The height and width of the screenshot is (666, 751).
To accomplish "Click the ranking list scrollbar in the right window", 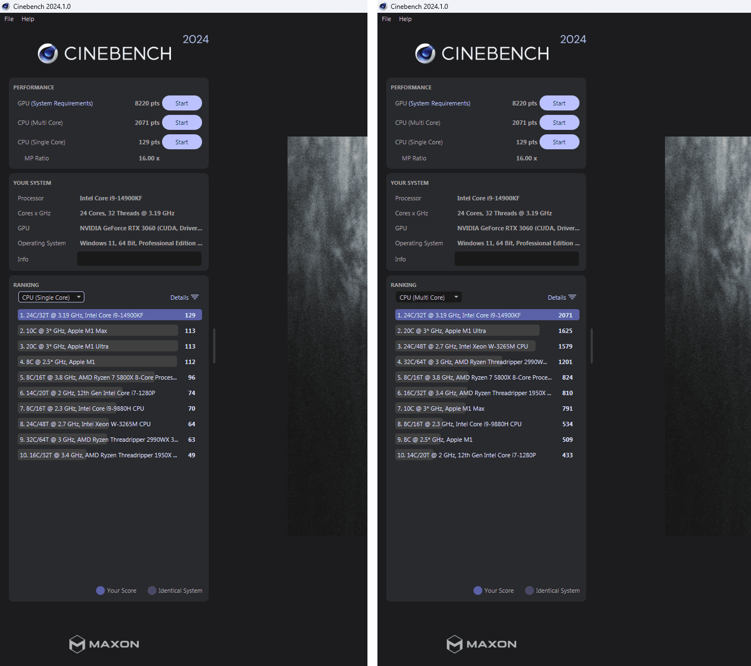I will tap(592, 346).
